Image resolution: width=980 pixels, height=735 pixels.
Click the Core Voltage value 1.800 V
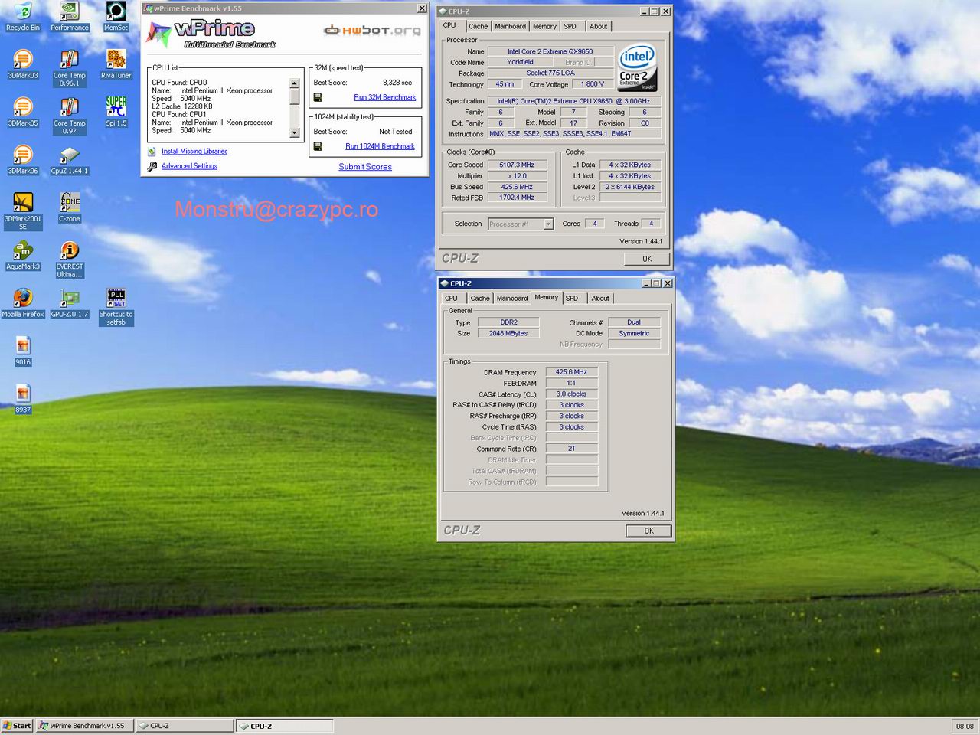pyautogui.click(x=592, y=84)
